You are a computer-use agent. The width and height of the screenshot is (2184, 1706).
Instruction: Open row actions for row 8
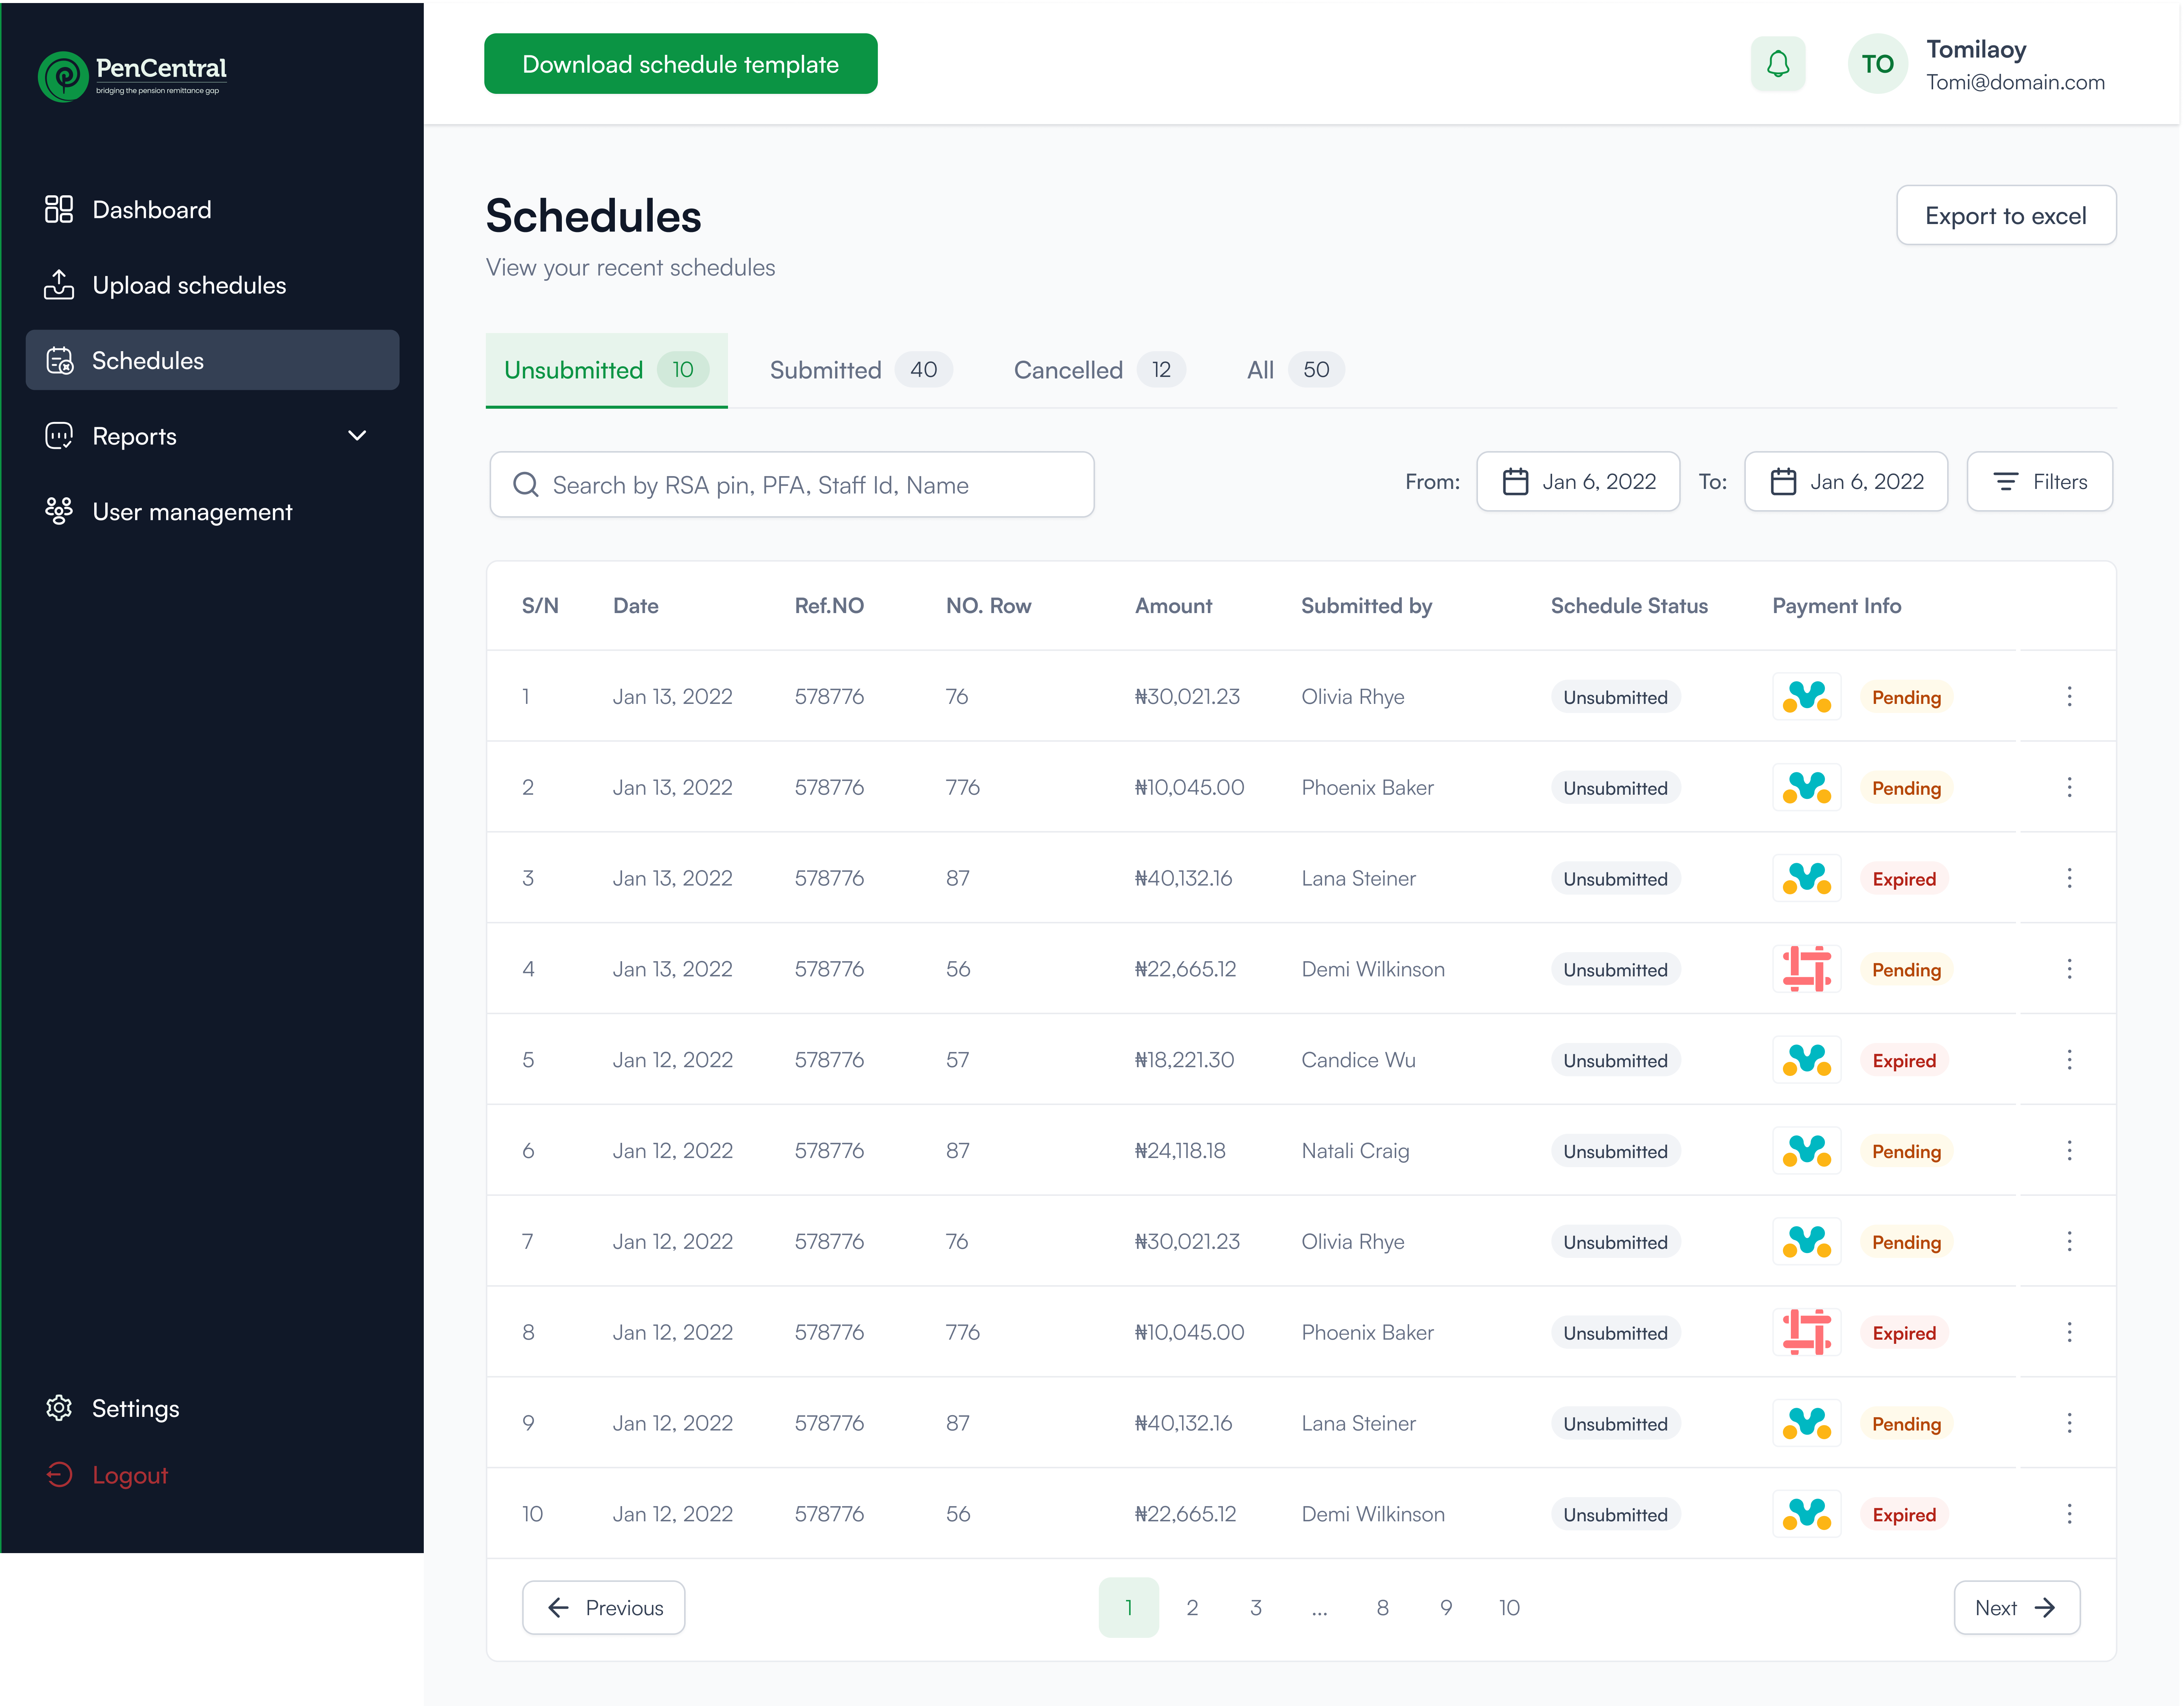point(2069,1333)
